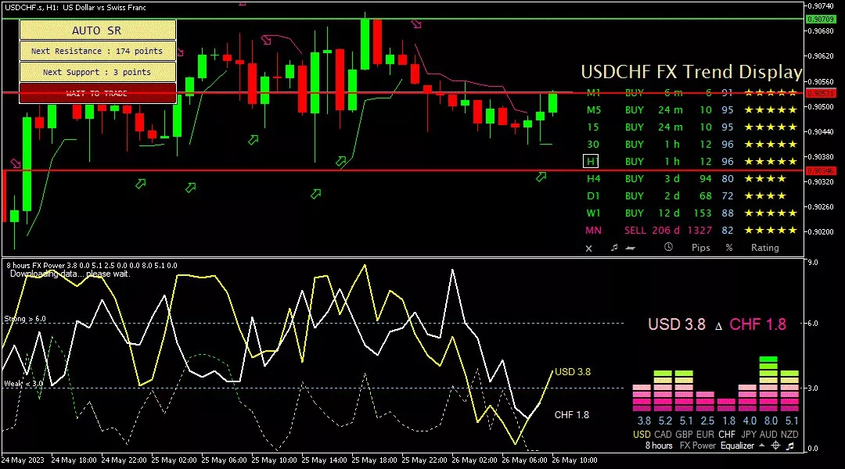Click the green up arrow below the last candle
Screen dimensions: 845x469
[541, 177]
